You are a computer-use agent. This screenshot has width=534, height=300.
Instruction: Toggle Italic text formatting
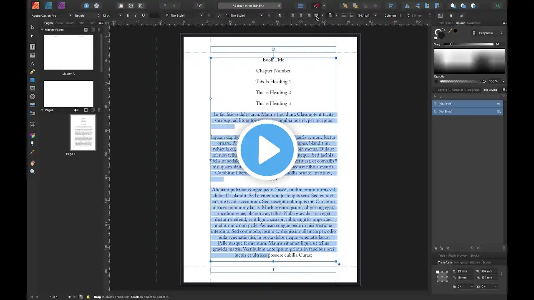[136, 15]
